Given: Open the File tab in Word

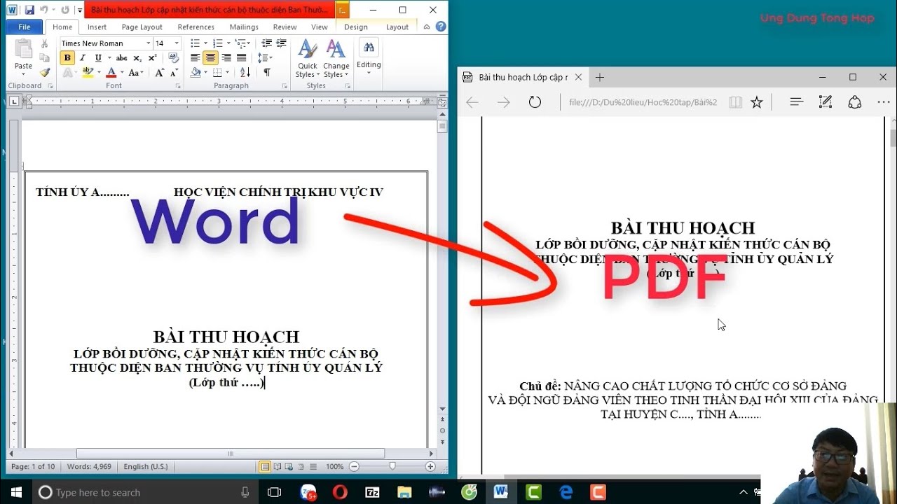Looking at the screenshot, I should click(x=25, y=27).
